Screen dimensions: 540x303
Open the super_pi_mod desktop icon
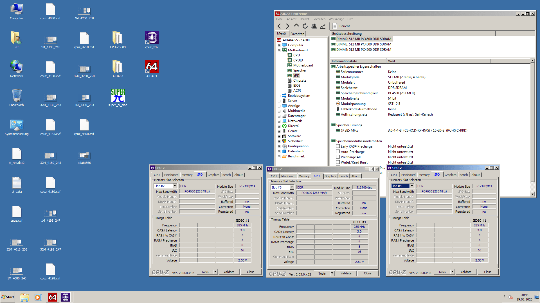[118, 97]
